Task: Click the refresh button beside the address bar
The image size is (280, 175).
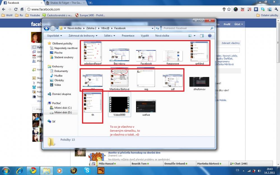Action: 157,28
